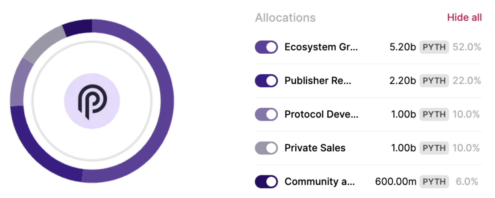Click the Pyth logo in chart center
495x198 pixels.
click(92, 101)
